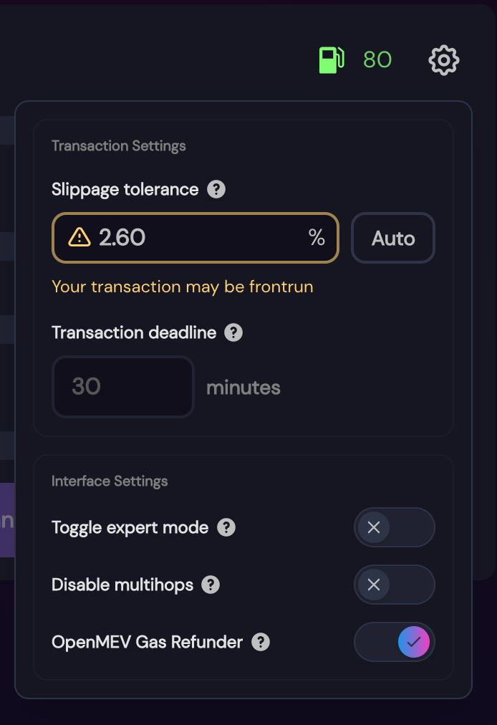Image resolution: width=497 pixels, height=725 pixels.
Task: Click the yellow warning triangle icon
Action: pos(79,238)
